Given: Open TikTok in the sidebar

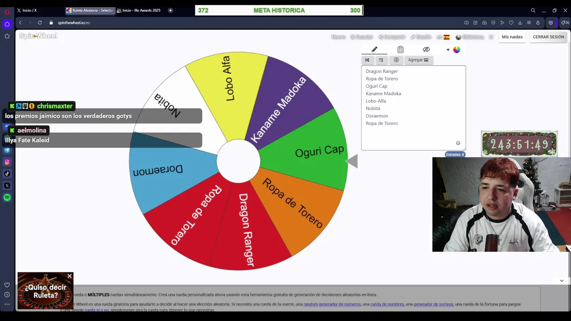Looking at the screenshot, I should pos(7,174).
